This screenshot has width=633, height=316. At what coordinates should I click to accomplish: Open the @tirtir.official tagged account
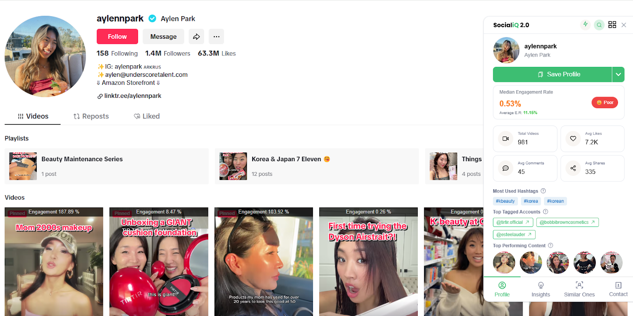(513, 222)
